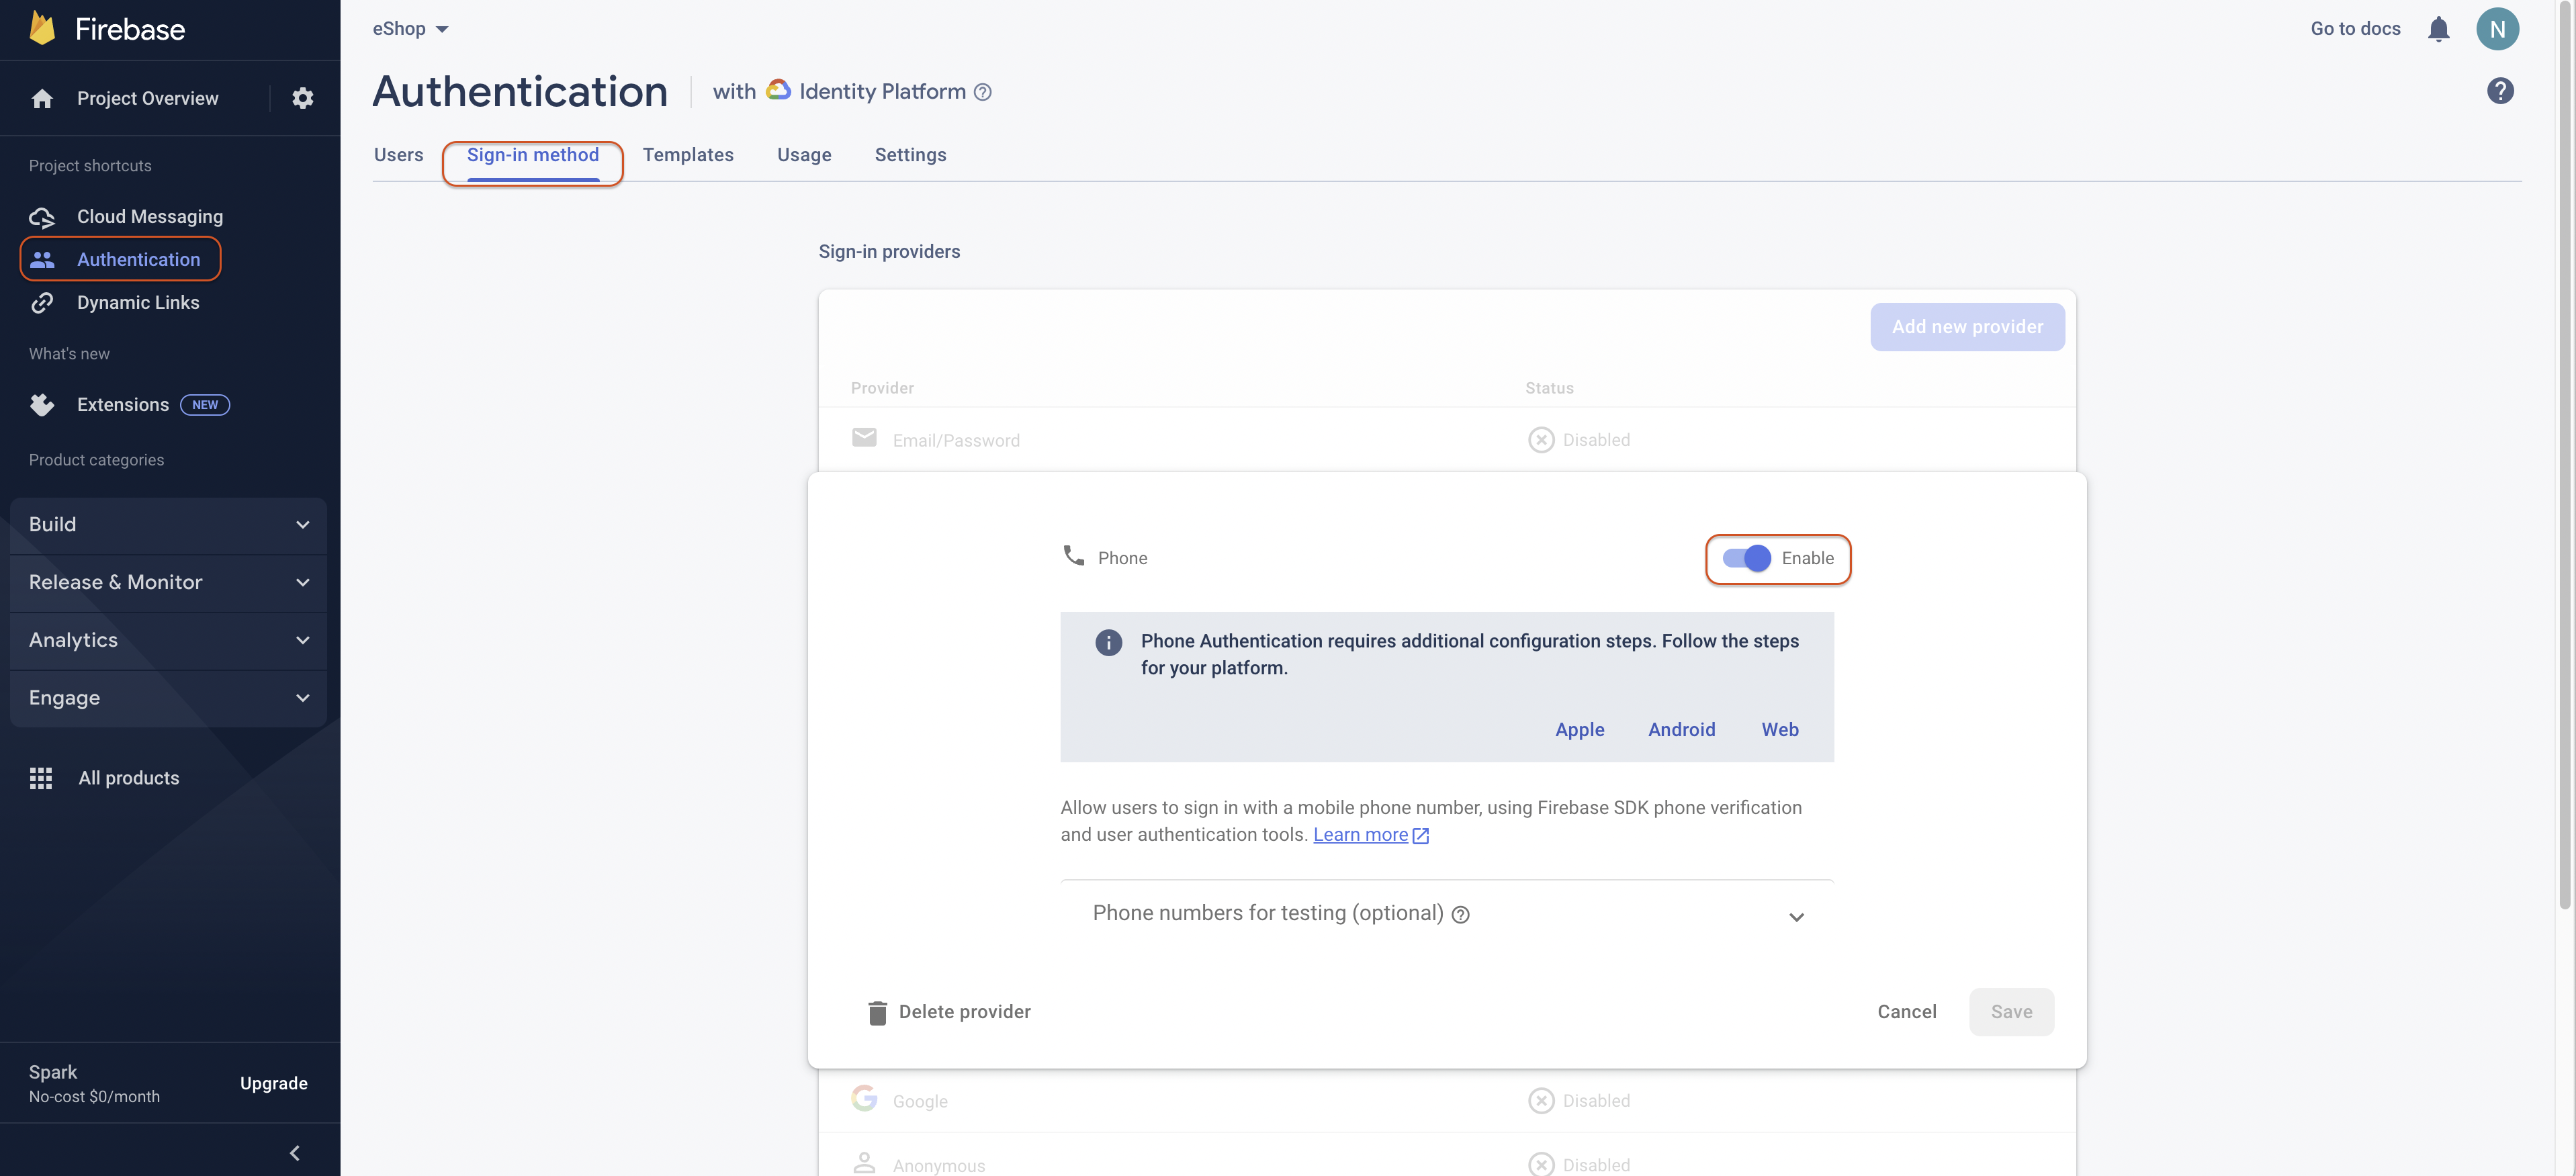Collapse the sidebar with left chevron
The height and width of the screenshot is (1176, 2576).
(294, 1153)
